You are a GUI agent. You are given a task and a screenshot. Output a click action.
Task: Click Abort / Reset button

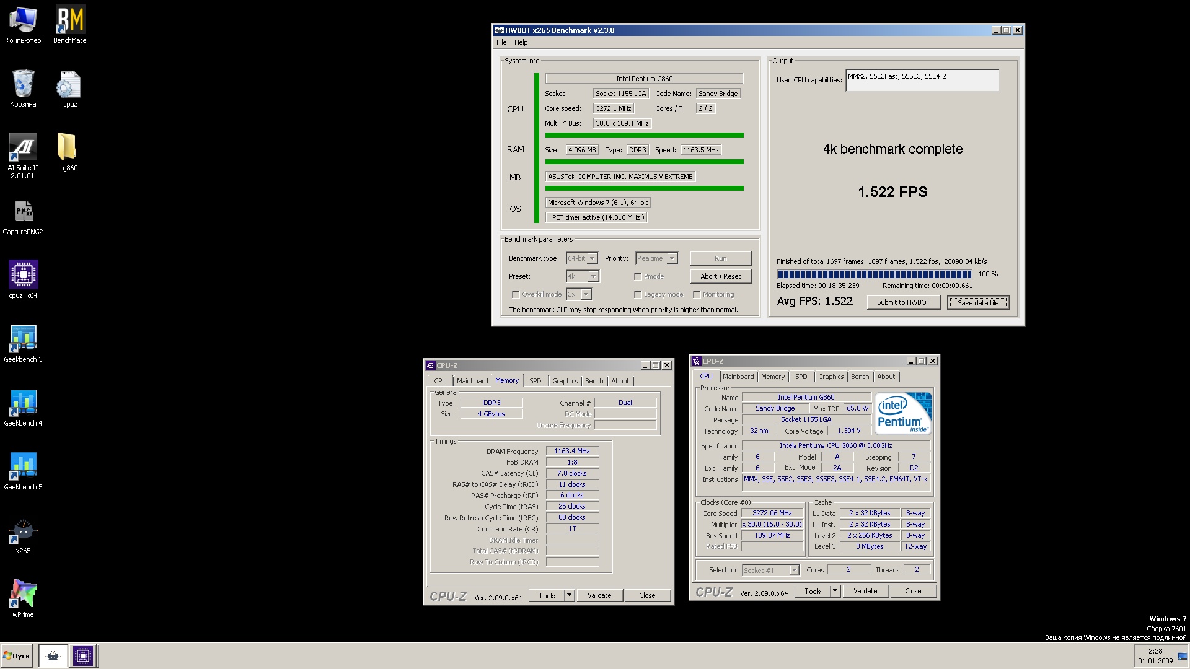point(720,276)
